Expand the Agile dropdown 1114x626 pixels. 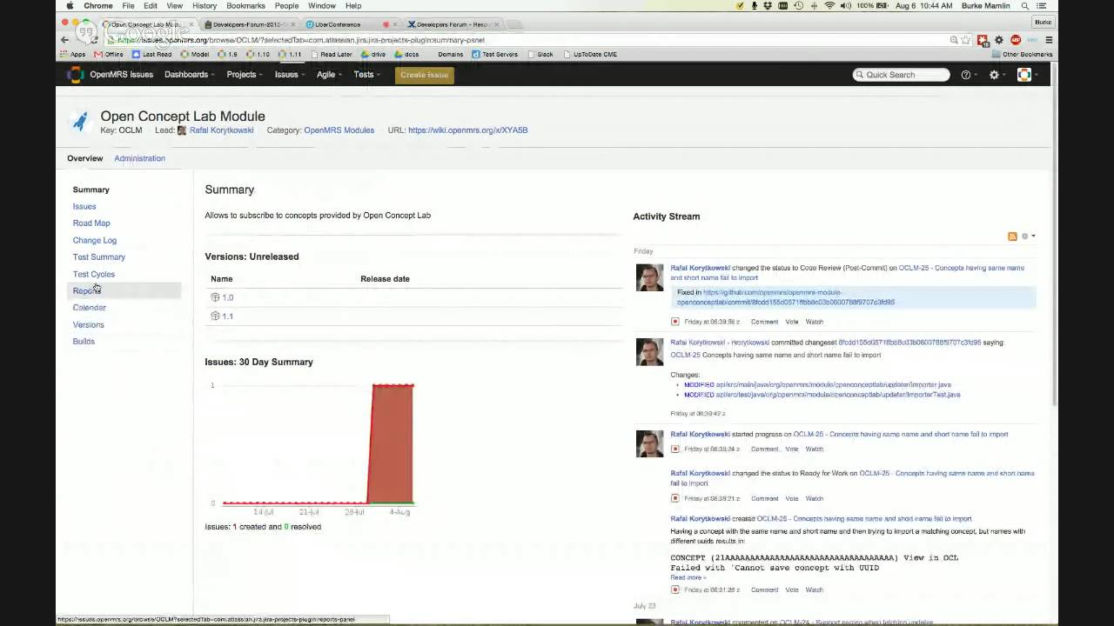[x=329, y=75]
